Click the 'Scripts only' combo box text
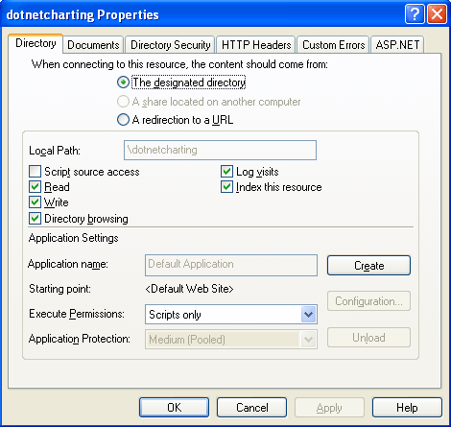The width and height of the screenshot is (451, 427). pos(175,315)
